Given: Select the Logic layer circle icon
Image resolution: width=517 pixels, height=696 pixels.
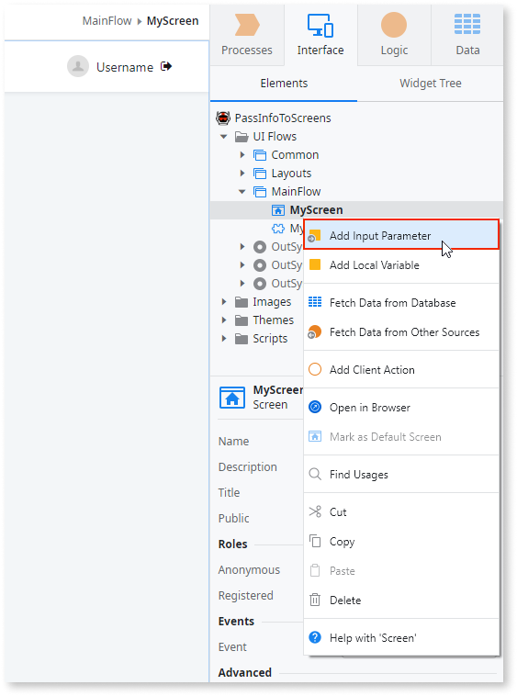Looking at the screenshot, I should 394,25.
